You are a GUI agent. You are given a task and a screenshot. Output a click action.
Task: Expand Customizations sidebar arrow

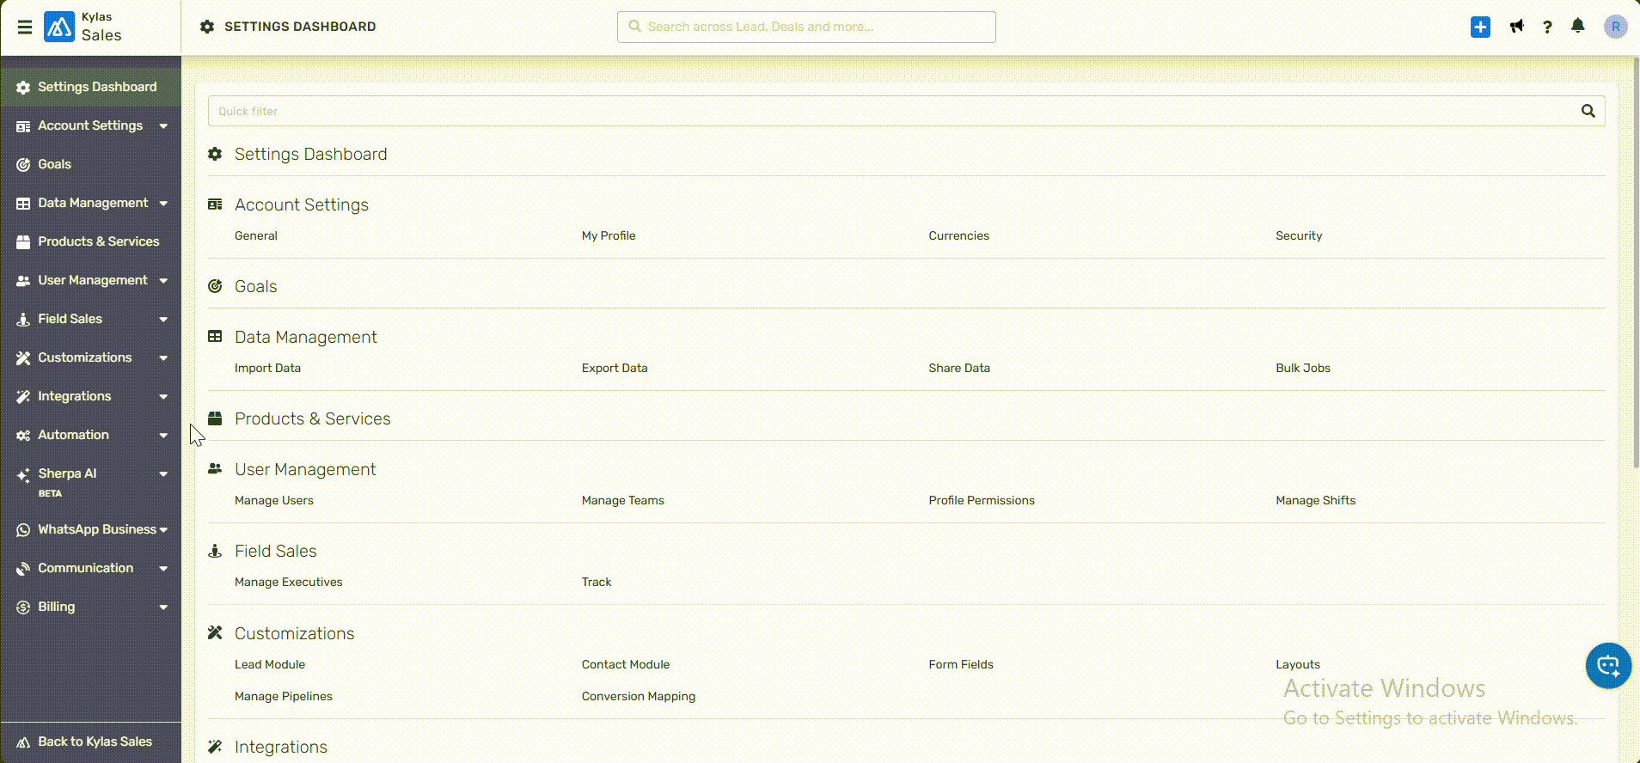coord(163,358)
